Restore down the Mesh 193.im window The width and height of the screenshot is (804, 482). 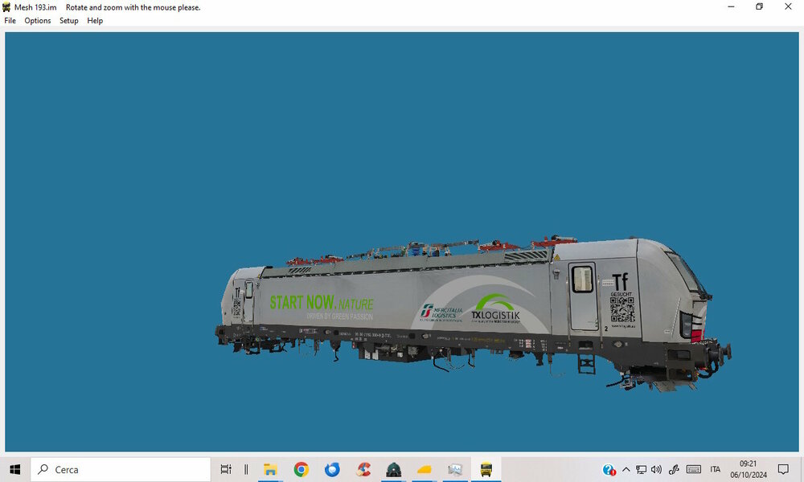[x=760, y=6]
